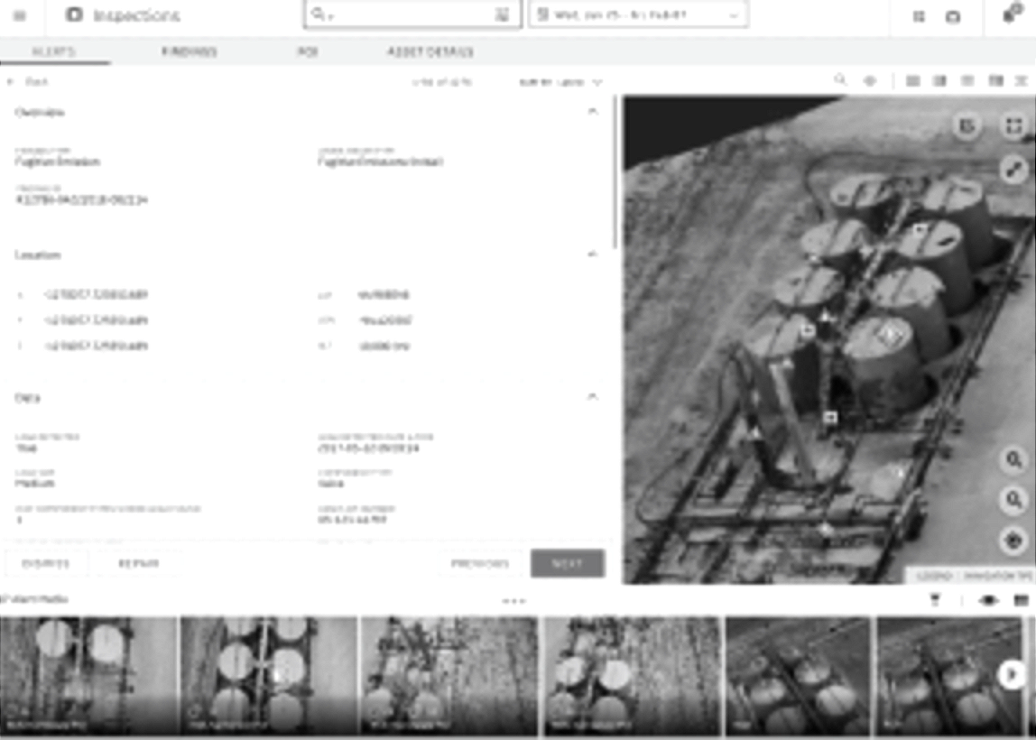Click the Navigation Tips link in the viewer
Image resolution: width=1036 pixels, height=740 pixels.
click(x=998, y=576)
